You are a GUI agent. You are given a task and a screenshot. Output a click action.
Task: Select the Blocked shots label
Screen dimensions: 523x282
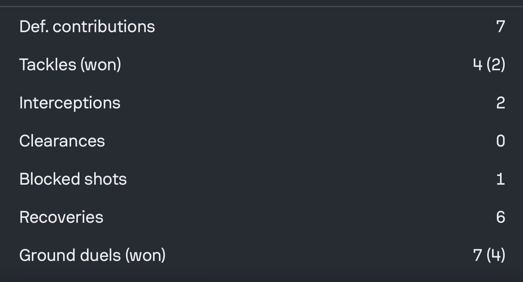pos(73,179)
